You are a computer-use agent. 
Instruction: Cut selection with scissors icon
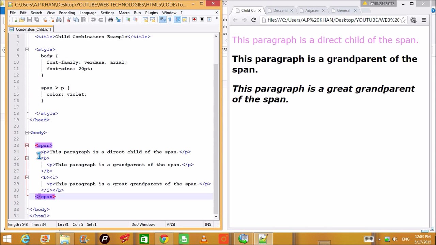68,20
